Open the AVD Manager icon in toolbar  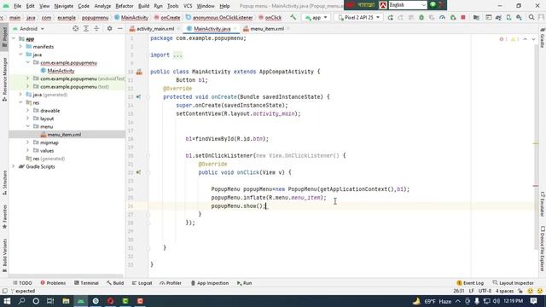click(508, 17)
